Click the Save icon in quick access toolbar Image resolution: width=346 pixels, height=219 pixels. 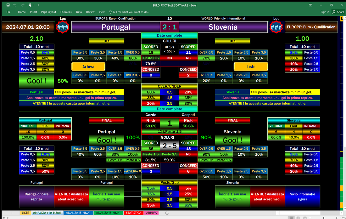click(8, 5)
